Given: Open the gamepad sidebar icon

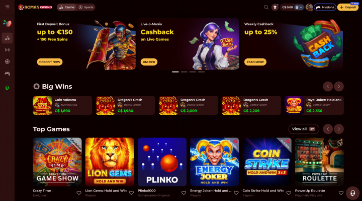Looking at the screenshot, I should coord(8,74).
